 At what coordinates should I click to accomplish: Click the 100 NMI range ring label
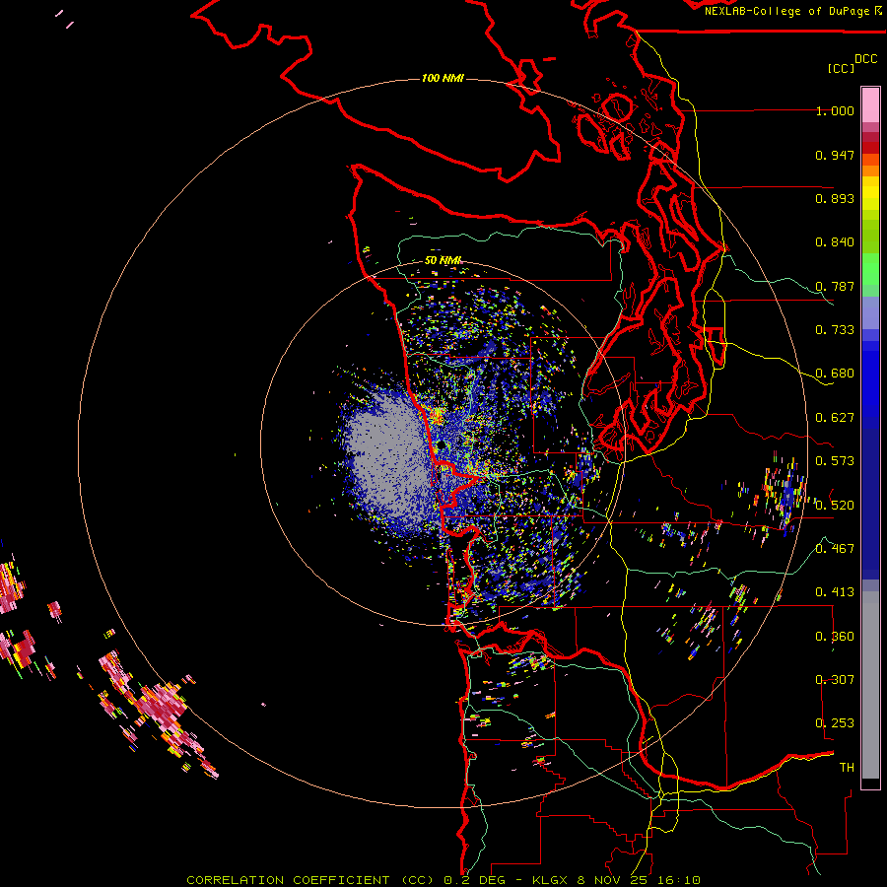pos(443,78)
